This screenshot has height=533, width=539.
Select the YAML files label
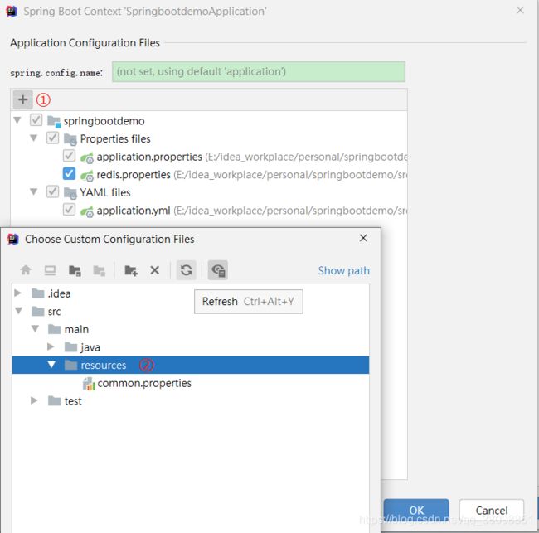click(105, 193)
